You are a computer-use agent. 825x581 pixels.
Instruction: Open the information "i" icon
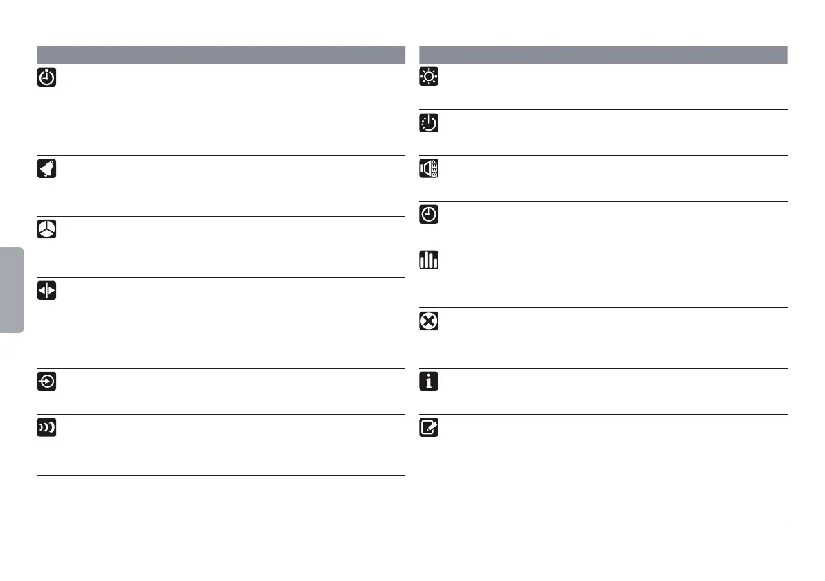(x=429, y=382)
